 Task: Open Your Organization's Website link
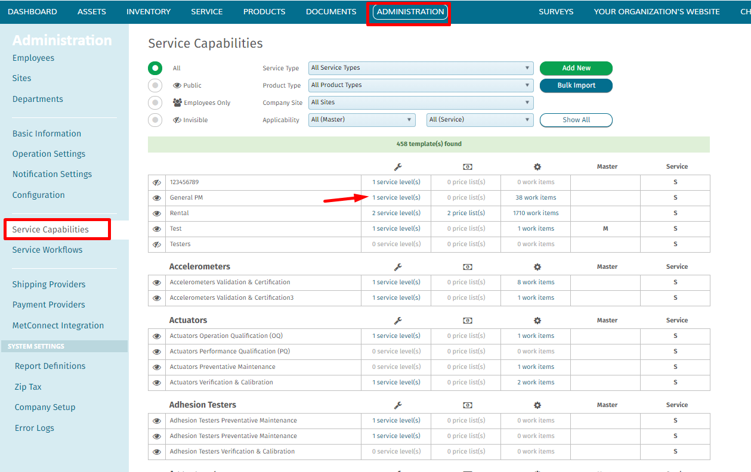[x=657, y=11]
